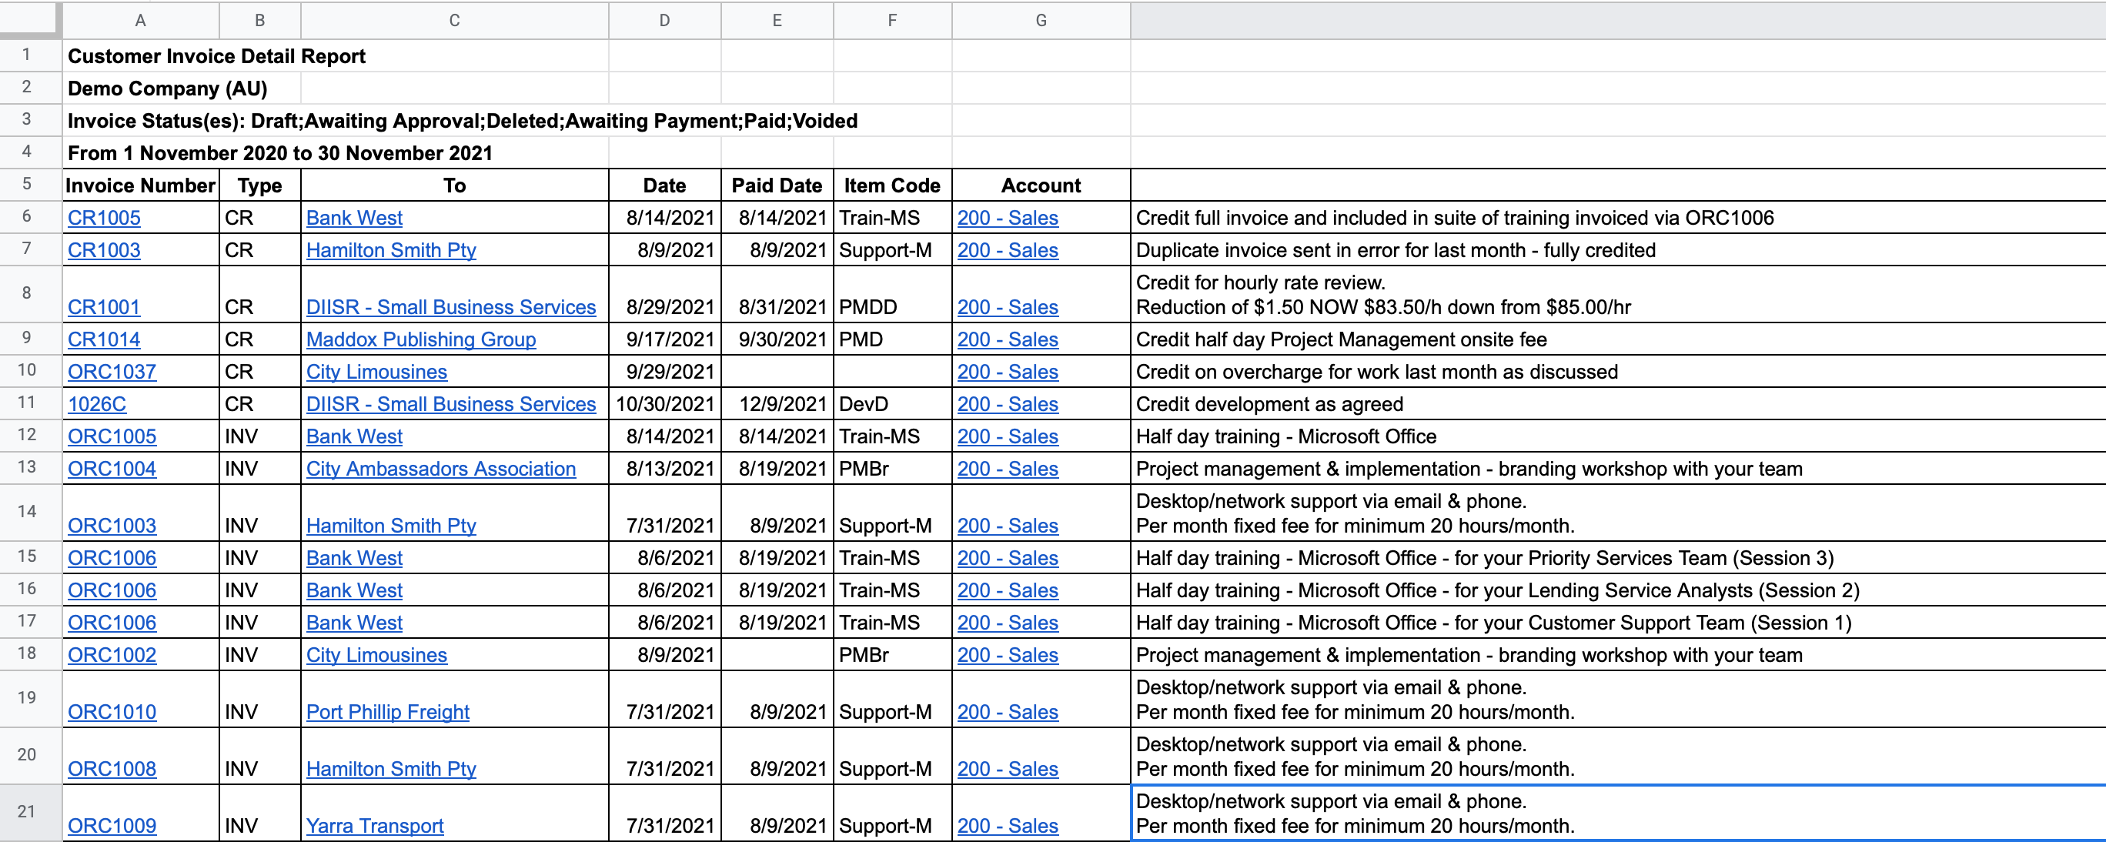Select 'Duplicate invoice sent in error' description cell
Screen dimensions: 2106x842
[x=1618, y=250]
